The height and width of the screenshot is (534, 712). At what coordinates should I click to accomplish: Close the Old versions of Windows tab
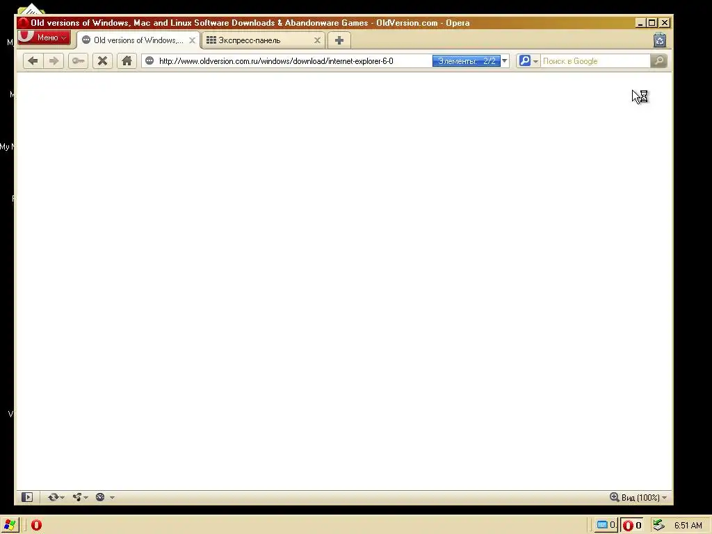click(192, 40)
